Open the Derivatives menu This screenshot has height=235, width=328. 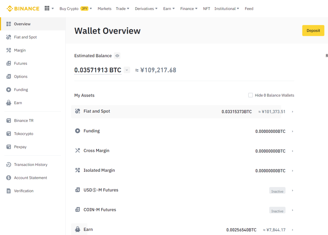[146, 9]
